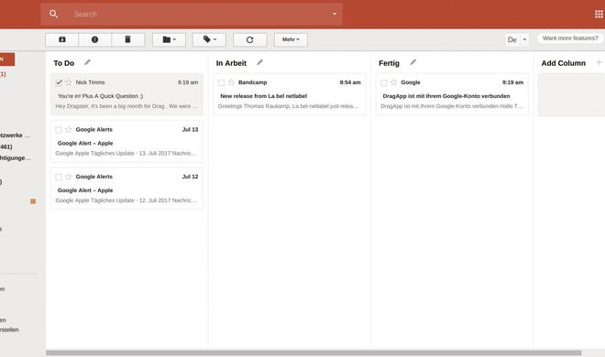Open DragApp ist mit Ihrem Google-Konto verbunden
The image size is (605, 357).
(x=452, y=94)
